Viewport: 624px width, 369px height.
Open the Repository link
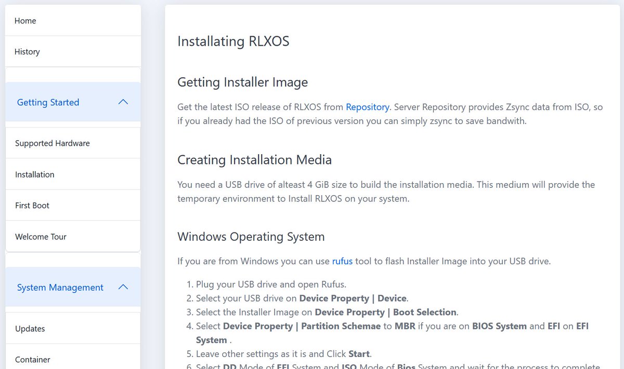368,107
